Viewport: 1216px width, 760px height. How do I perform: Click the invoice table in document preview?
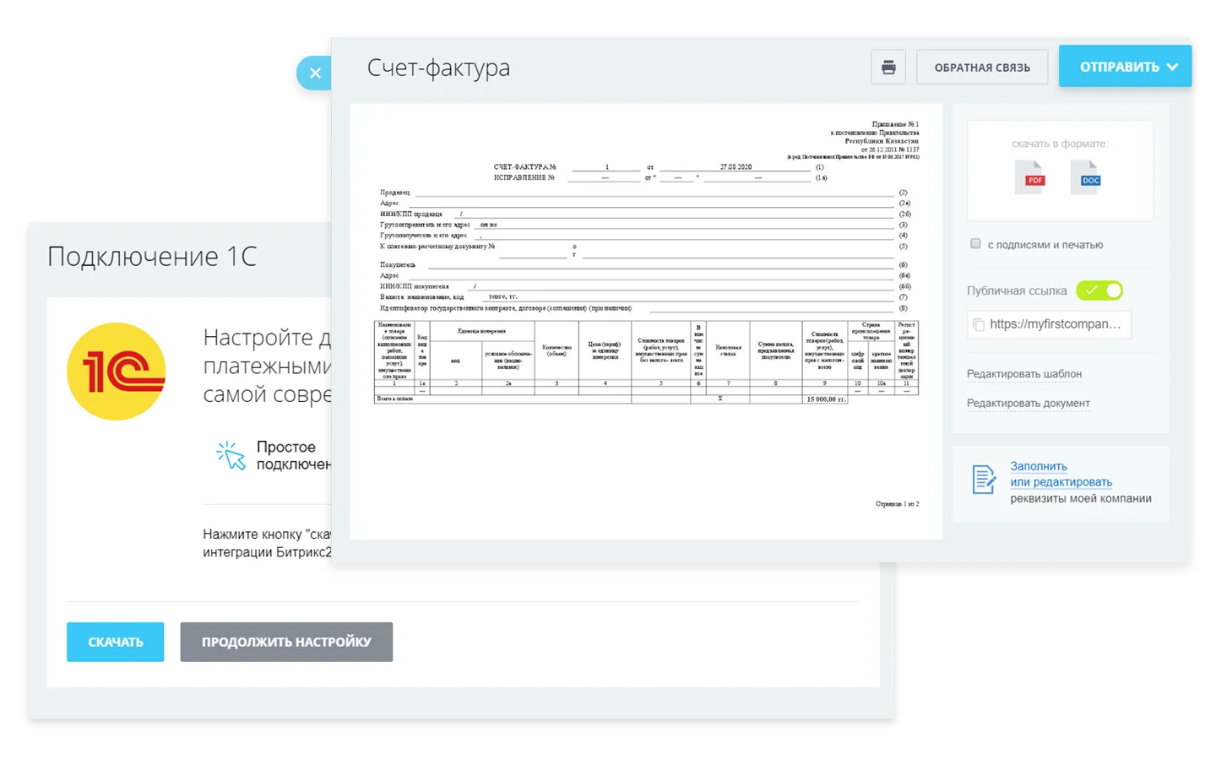point(646,359)
